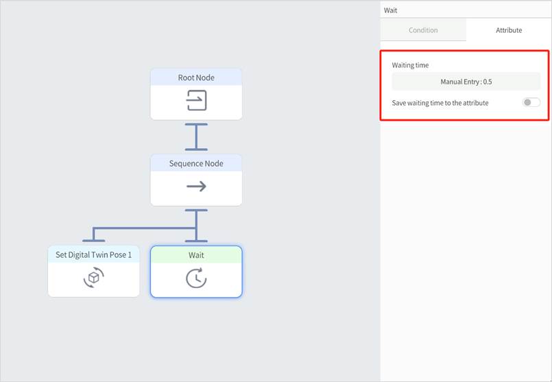The width and height of the screenshot is (552, 382).
Task: Click the Save waiting time to the attribute text
Action: pos(440,102)
